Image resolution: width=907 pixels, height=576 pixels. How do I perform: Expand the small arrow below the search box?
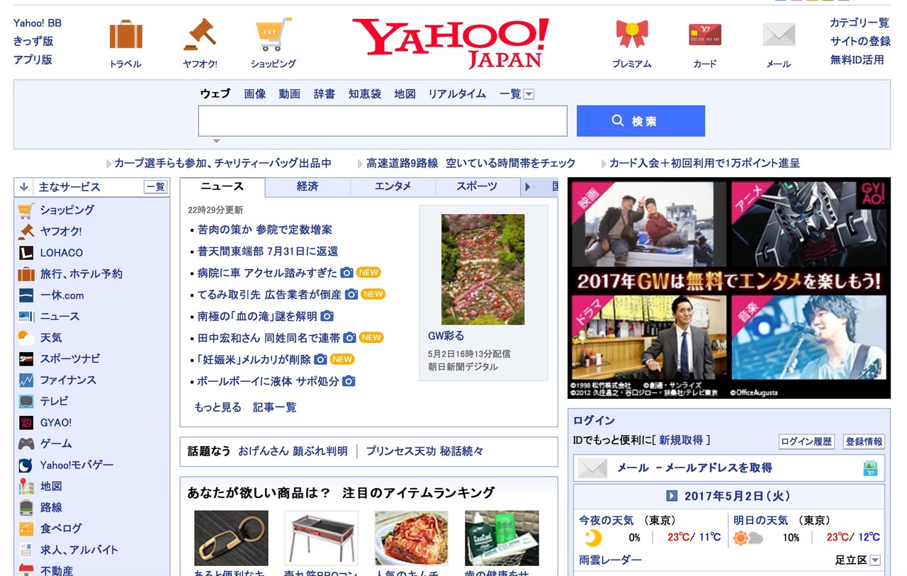217,141
